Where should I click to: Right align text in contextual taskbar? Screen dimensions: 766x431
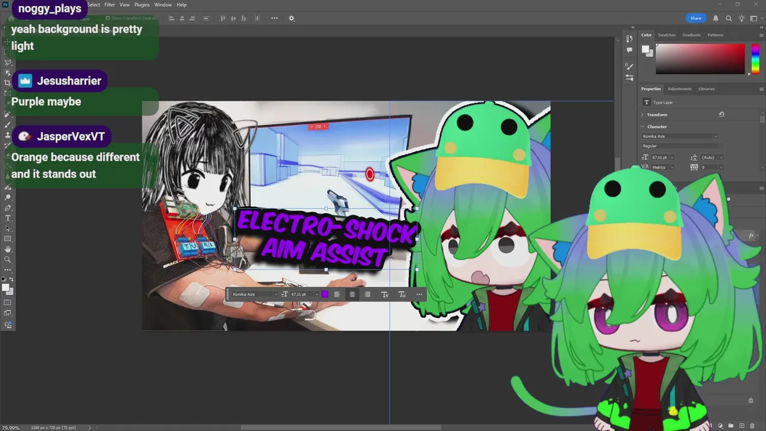pos(367,294)
